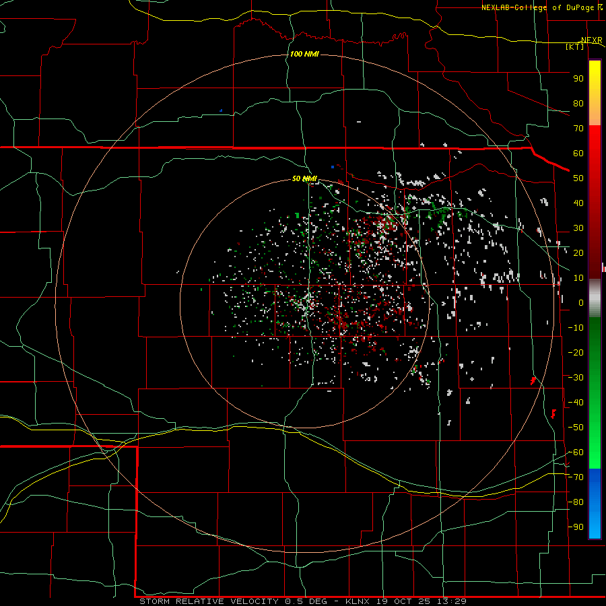606x606 pixels.
Task: Click the -60 scale label
Action: [576, 452]
